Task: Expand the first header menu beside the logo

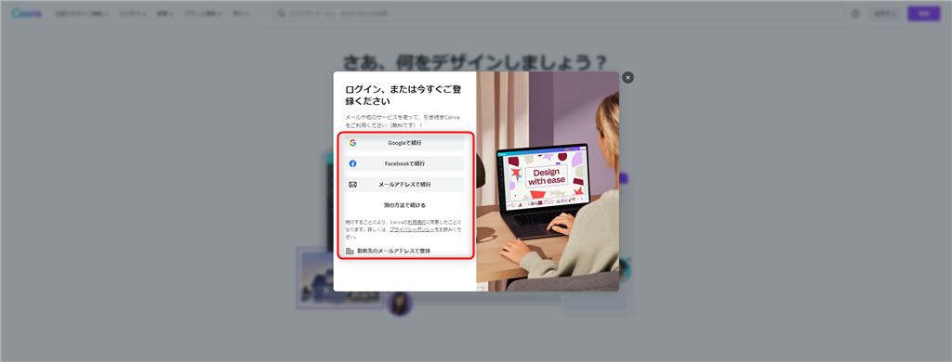Action: pos(82,13)
